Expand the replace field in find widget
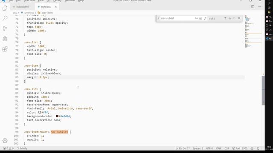The width and height of the screenshot is (273, 153). (x=158, y=18)
